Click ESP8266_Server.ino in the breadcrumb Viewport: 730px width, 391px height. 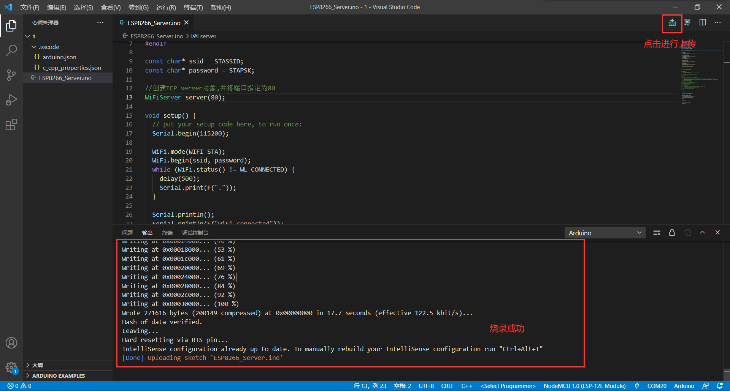tap(157, 36)
